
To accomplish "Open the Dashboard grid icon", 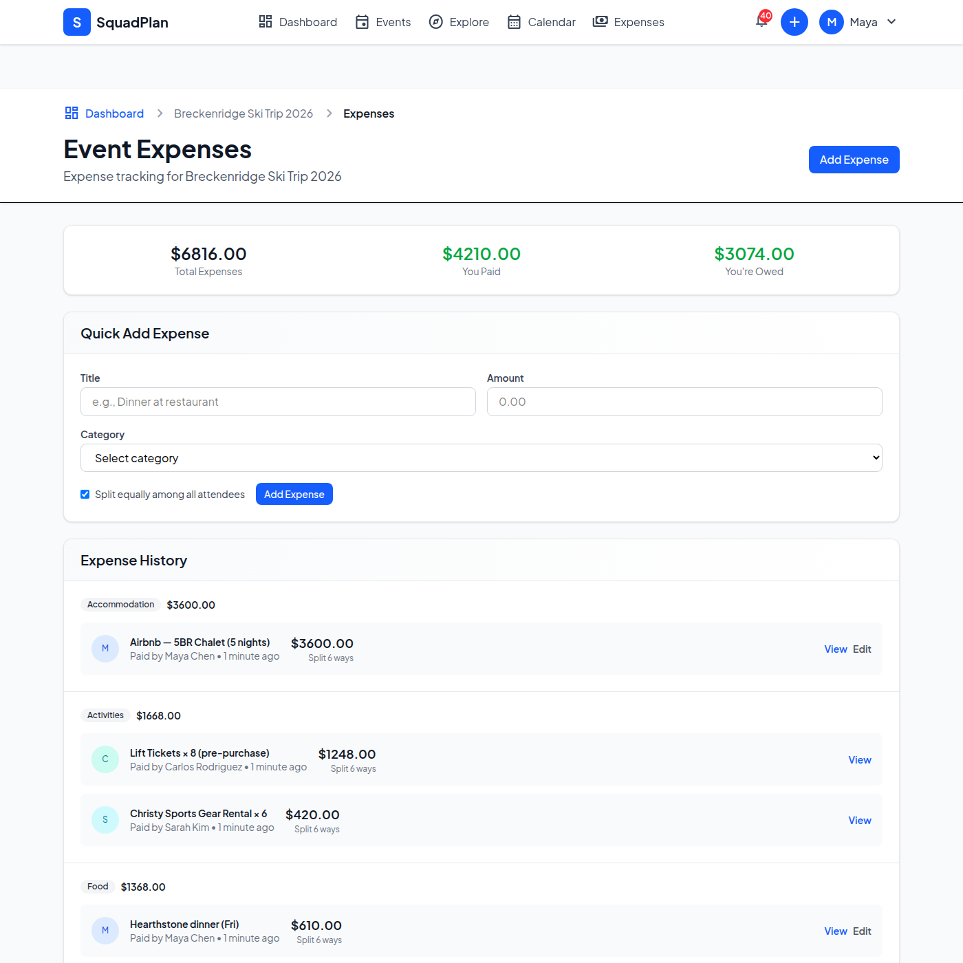I will pos(266,21).
